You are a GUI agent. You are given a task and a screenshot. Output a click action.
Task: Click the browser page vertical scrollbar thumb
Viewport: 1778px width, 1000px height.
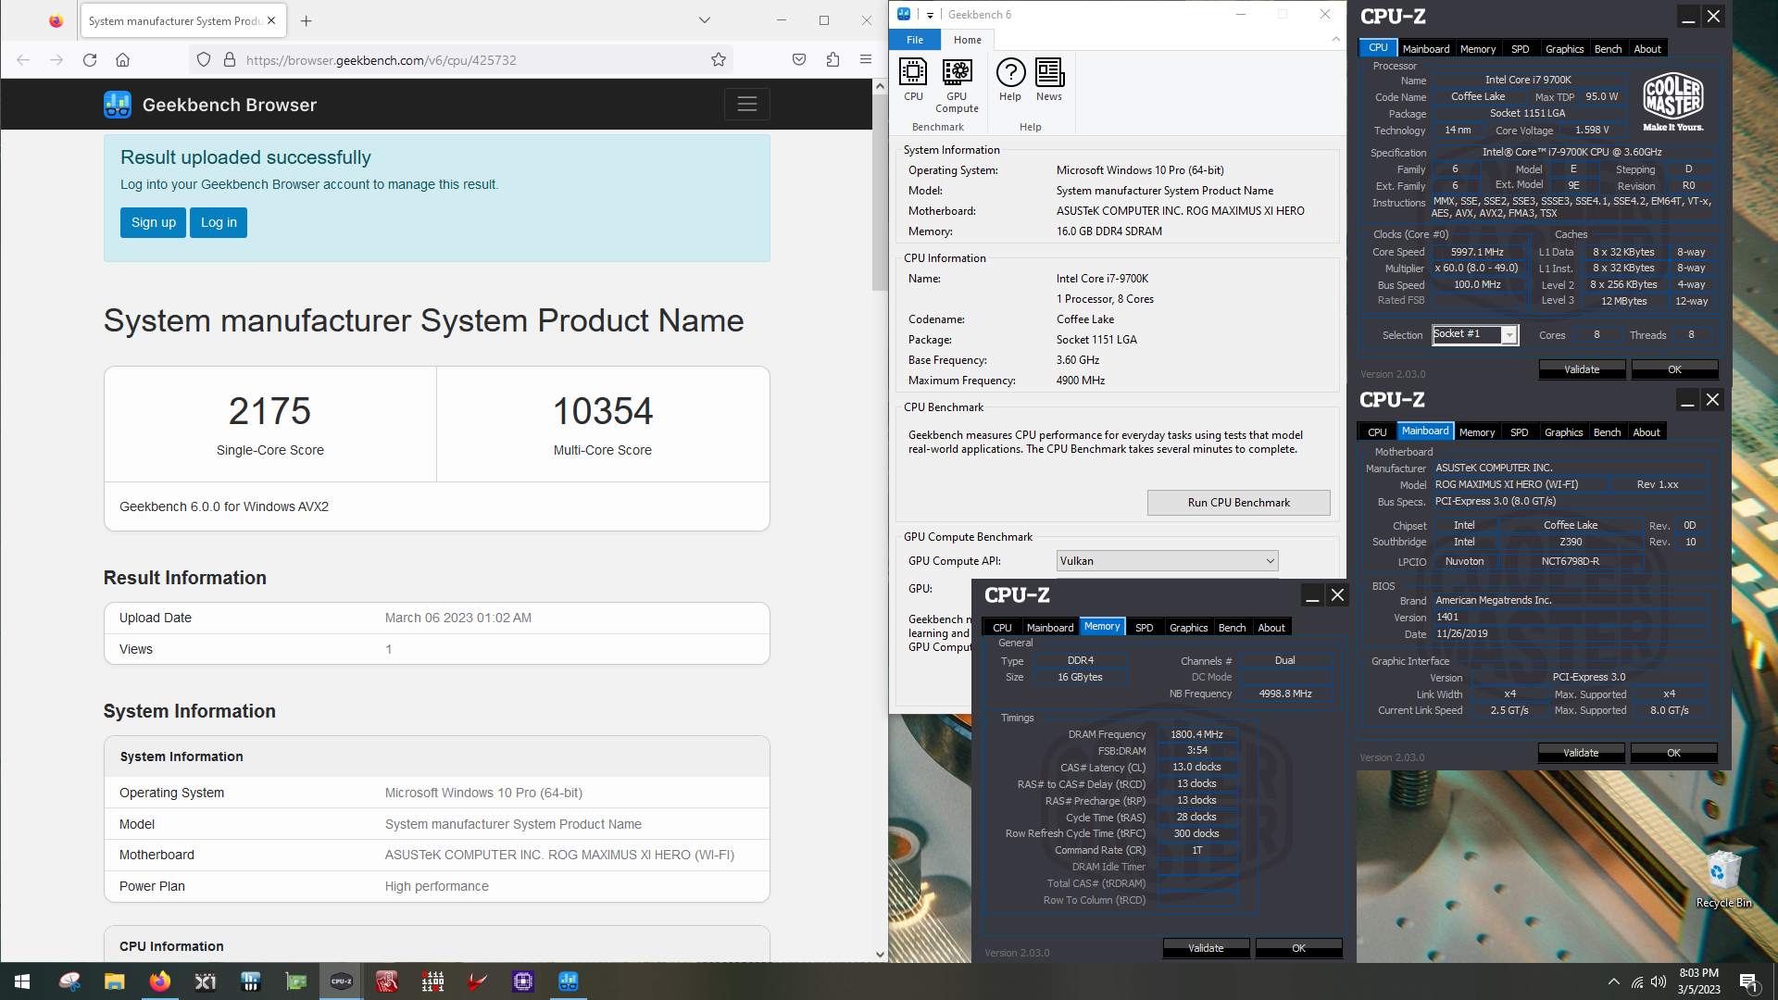point(879,190)
